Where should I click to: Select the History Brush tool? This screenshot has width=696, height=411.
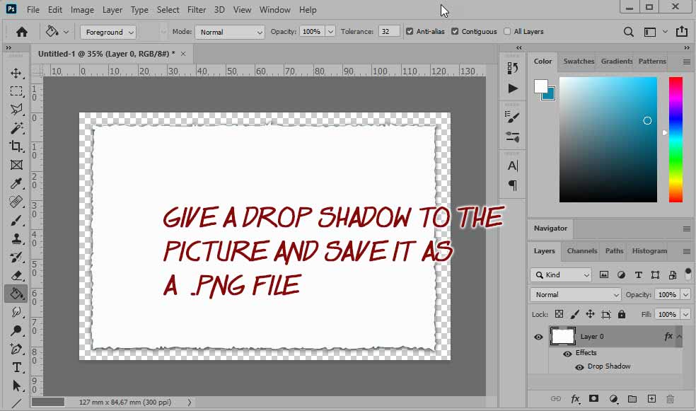(16, 257)
